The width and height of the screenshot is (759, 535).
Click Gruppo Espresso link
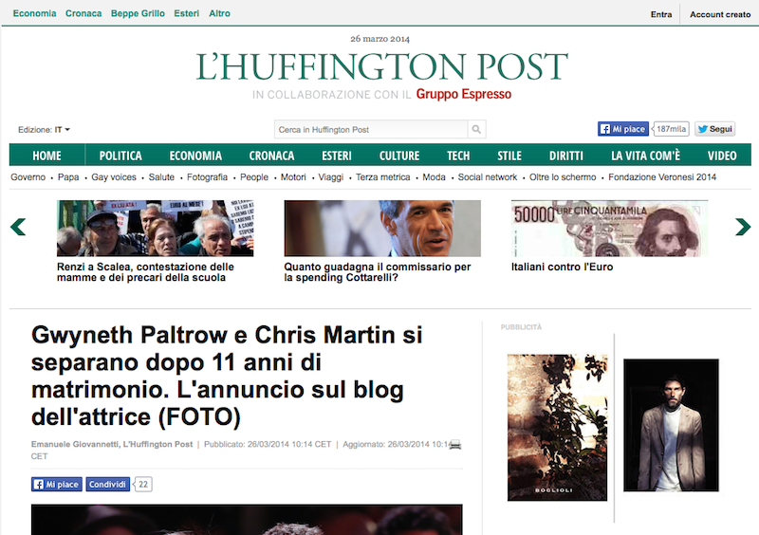tap(463, 94)
